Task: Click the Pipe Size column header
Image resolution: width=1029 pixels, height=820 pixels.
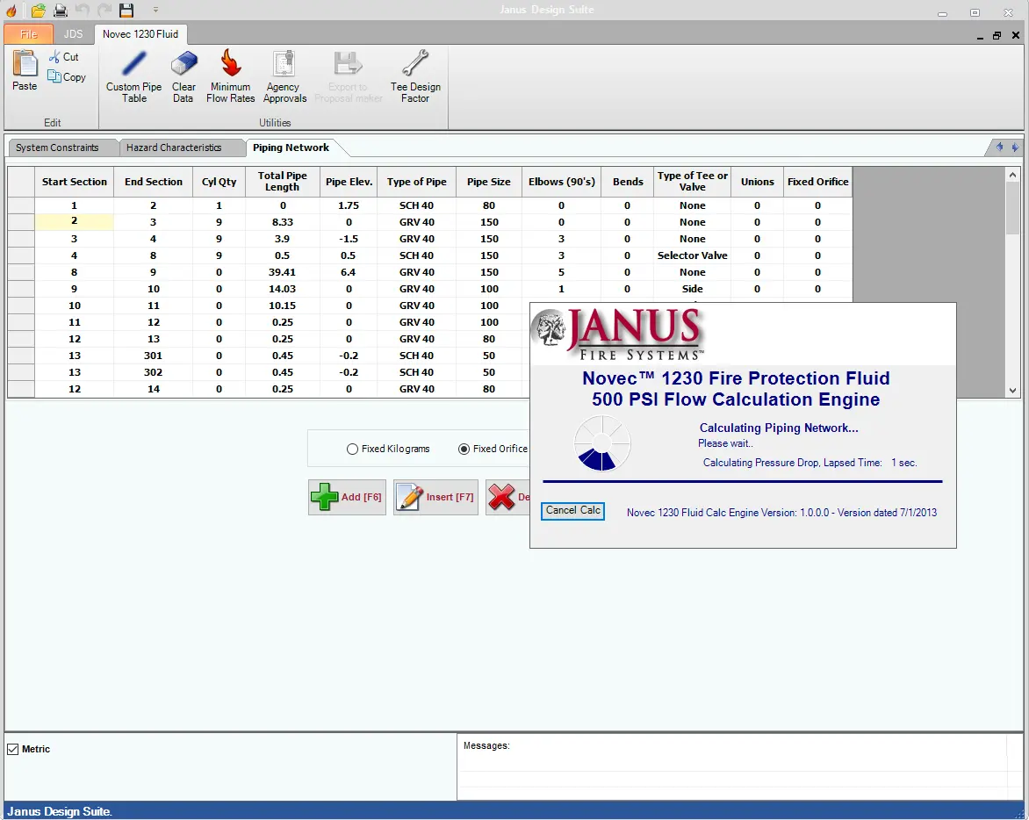Action: tap(489, 182)
